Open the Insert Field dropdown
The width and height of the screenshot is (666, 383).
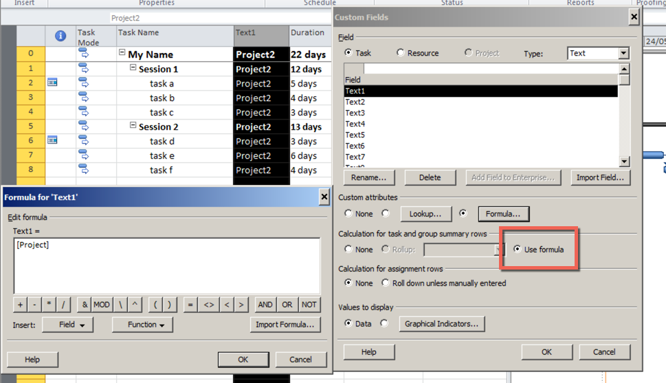pos(67,325)
